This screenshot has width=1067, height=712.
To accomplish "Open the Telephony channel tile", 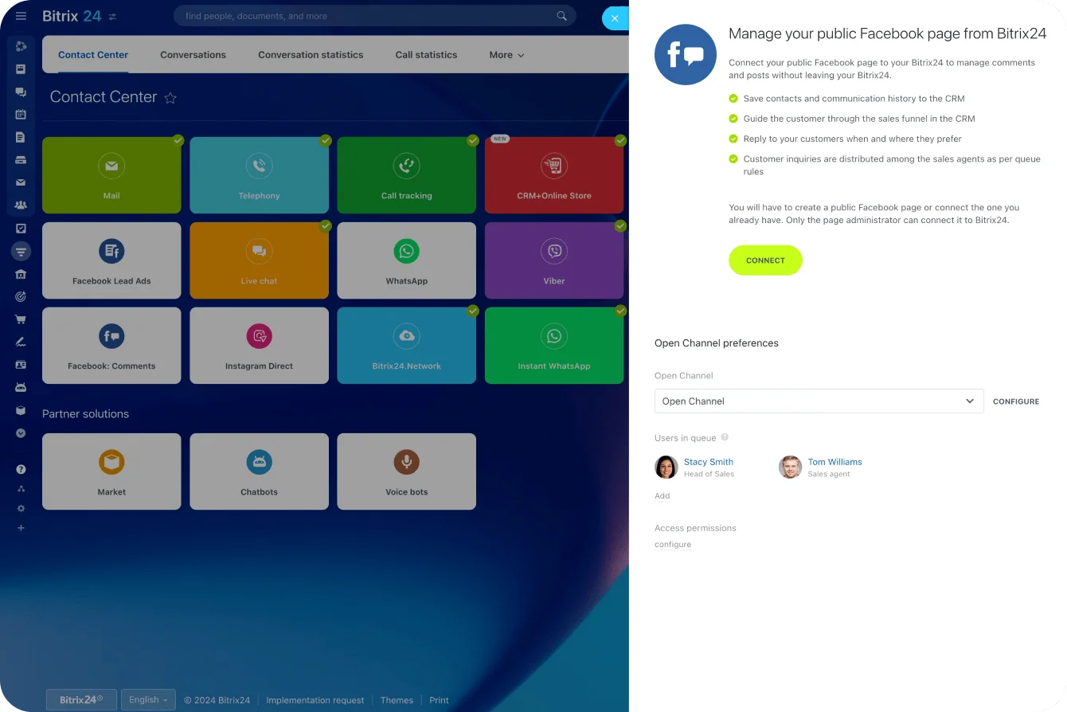I will pos(259,175).
